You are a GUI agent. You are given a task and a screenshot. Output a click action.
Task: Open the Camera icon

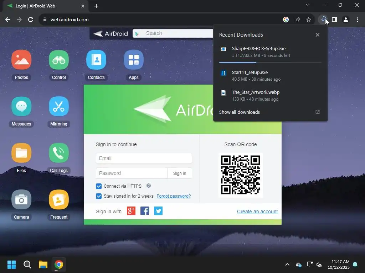point(21,200)
